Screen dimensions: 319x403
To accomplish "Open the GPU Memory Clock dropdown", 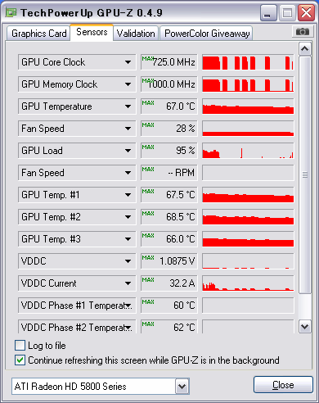I will (x=77, y=84).
